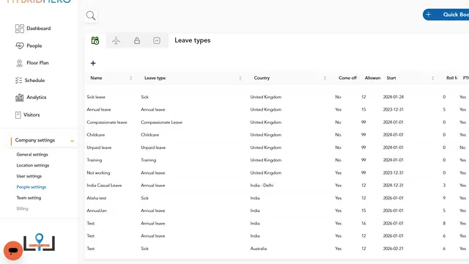Click the Dashboard grid icon
This screenshot has height=264, width=469.
[x=20, y=29]
